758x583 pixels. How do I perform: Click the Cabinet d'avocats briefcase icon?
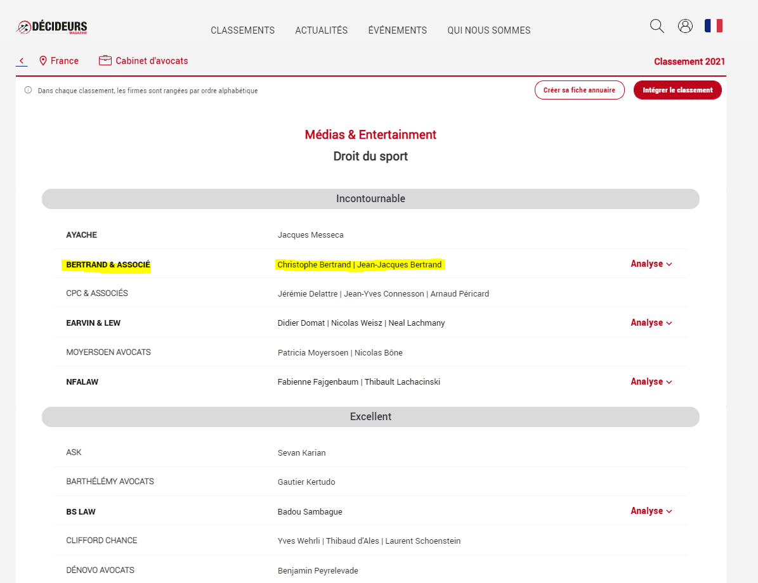pyautogui.click(x=105, y=61)
